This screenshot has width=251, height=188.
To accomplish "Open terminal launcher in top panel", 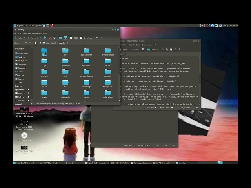I will tap(48, 25).
